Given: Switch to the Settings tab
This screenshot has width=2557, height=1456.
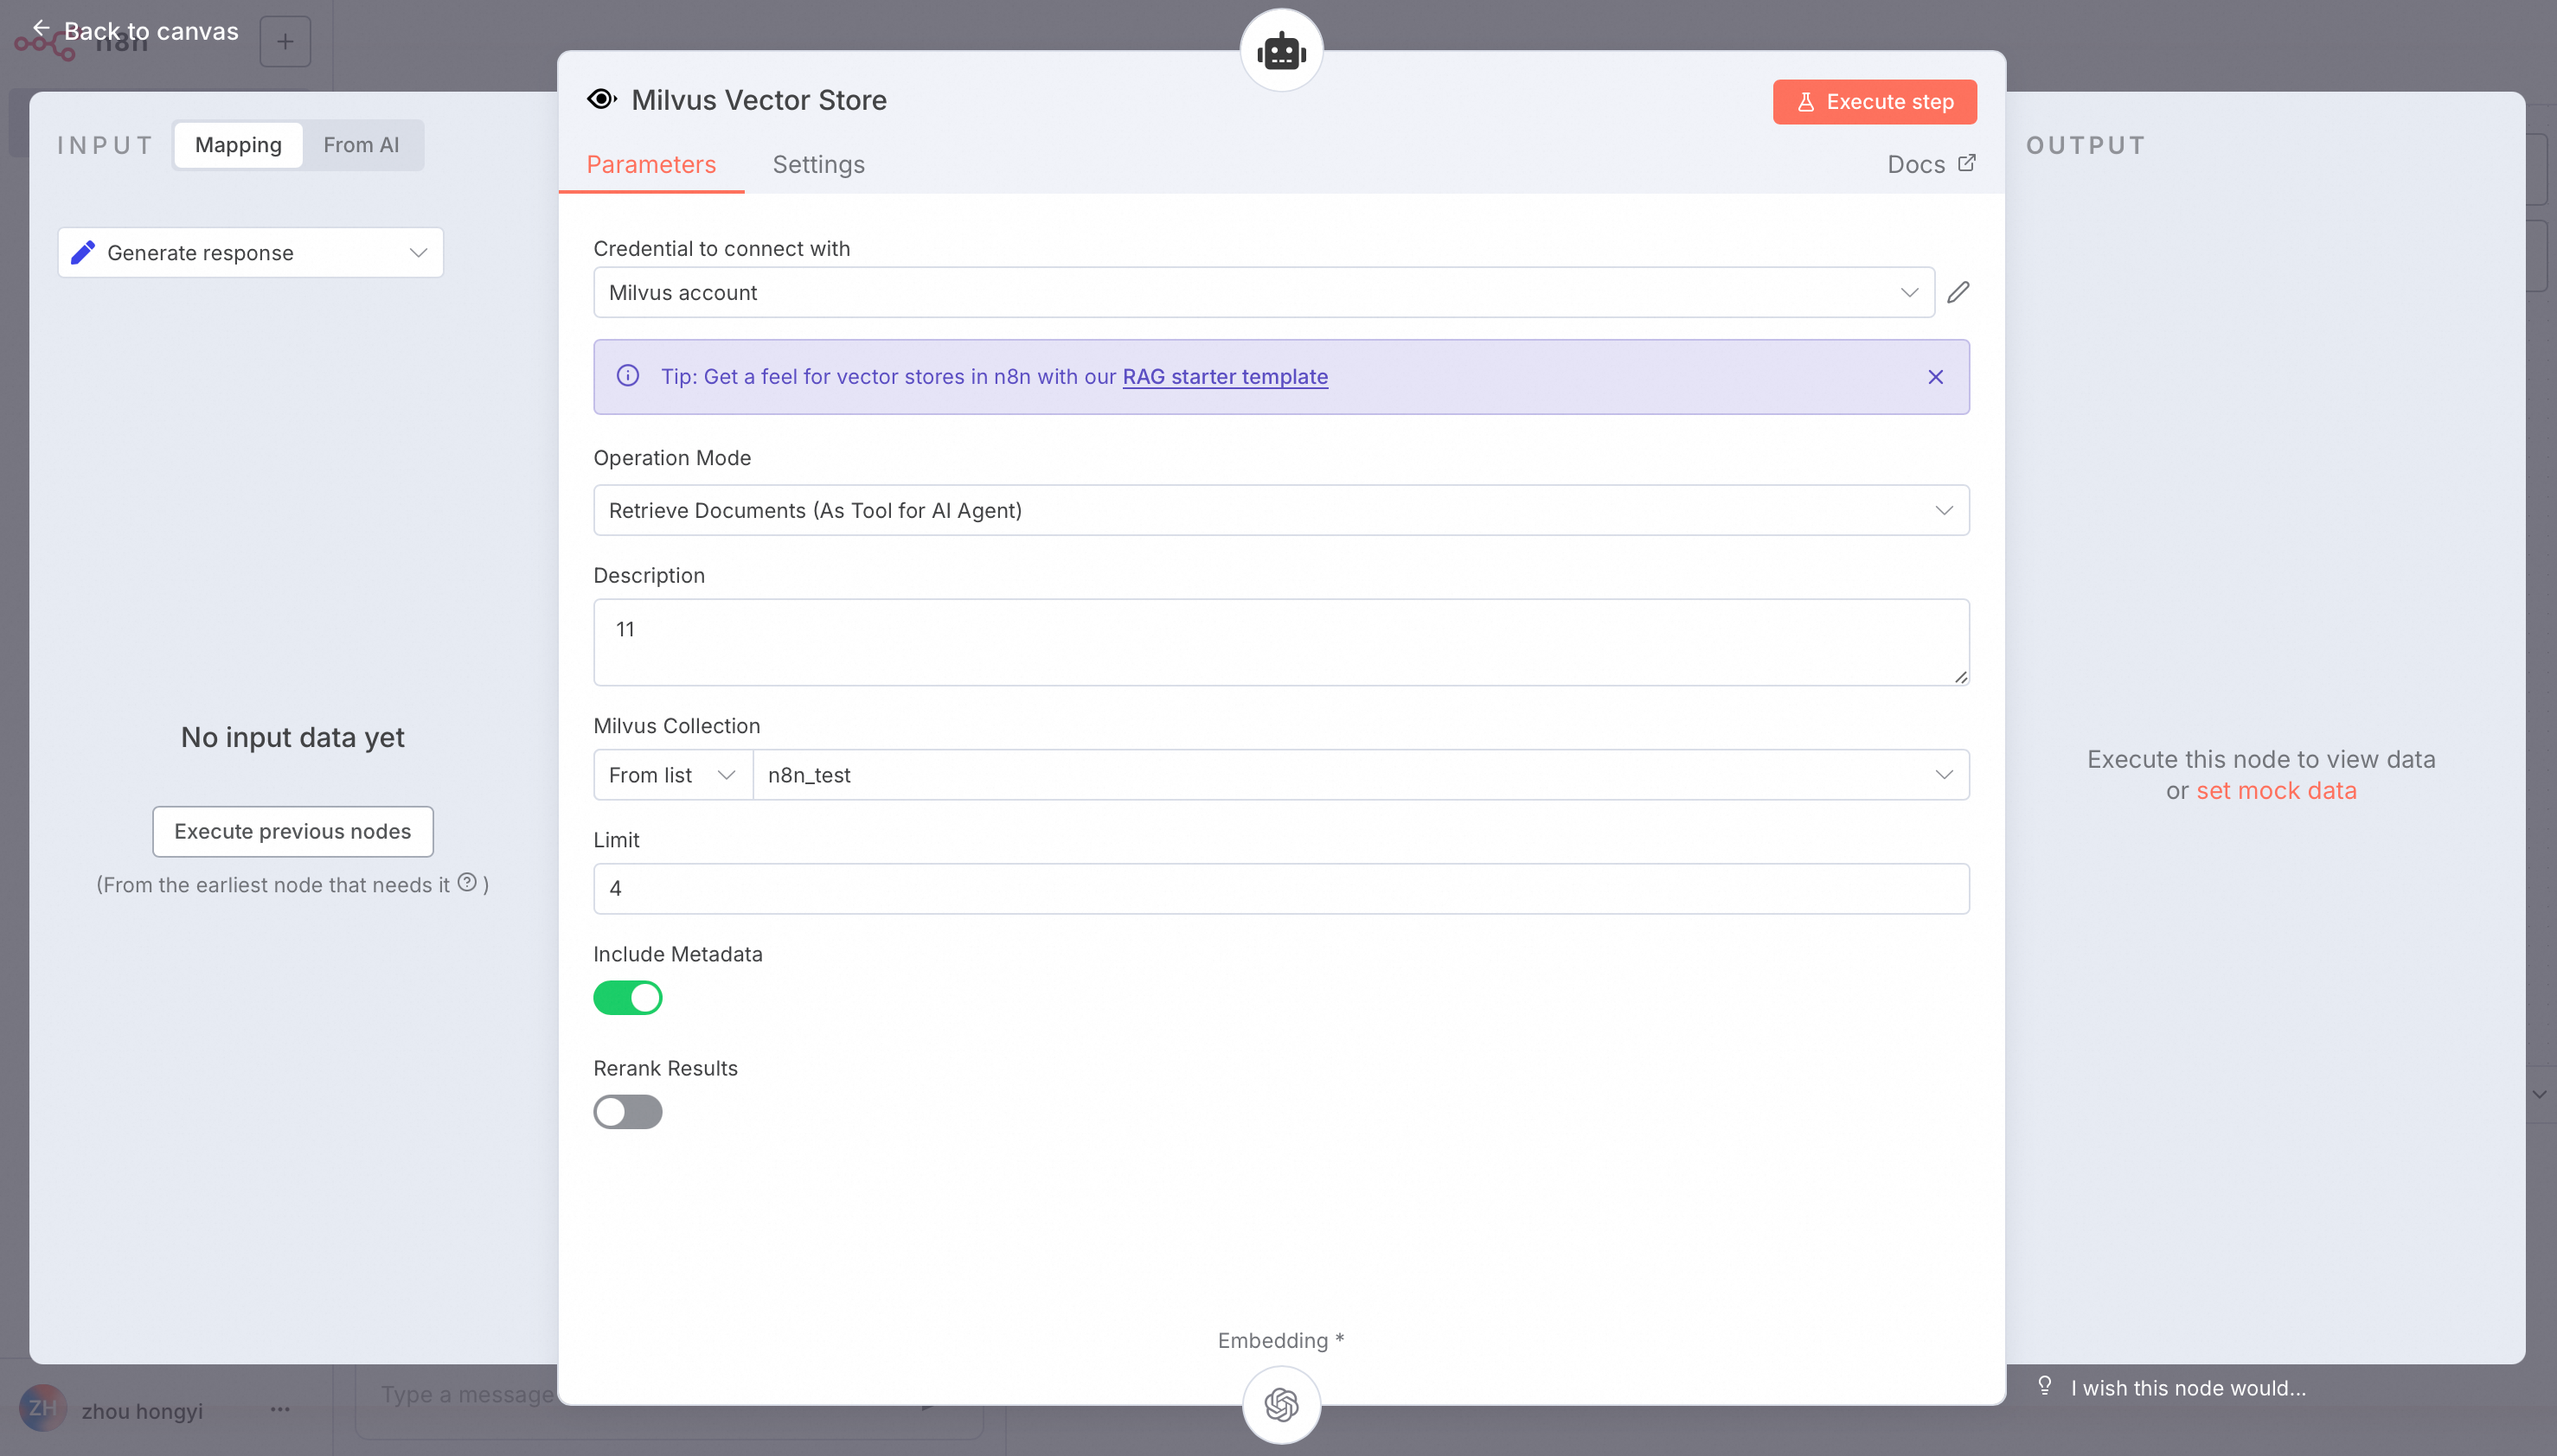Looking at the screenshot, I should point(817,164).
